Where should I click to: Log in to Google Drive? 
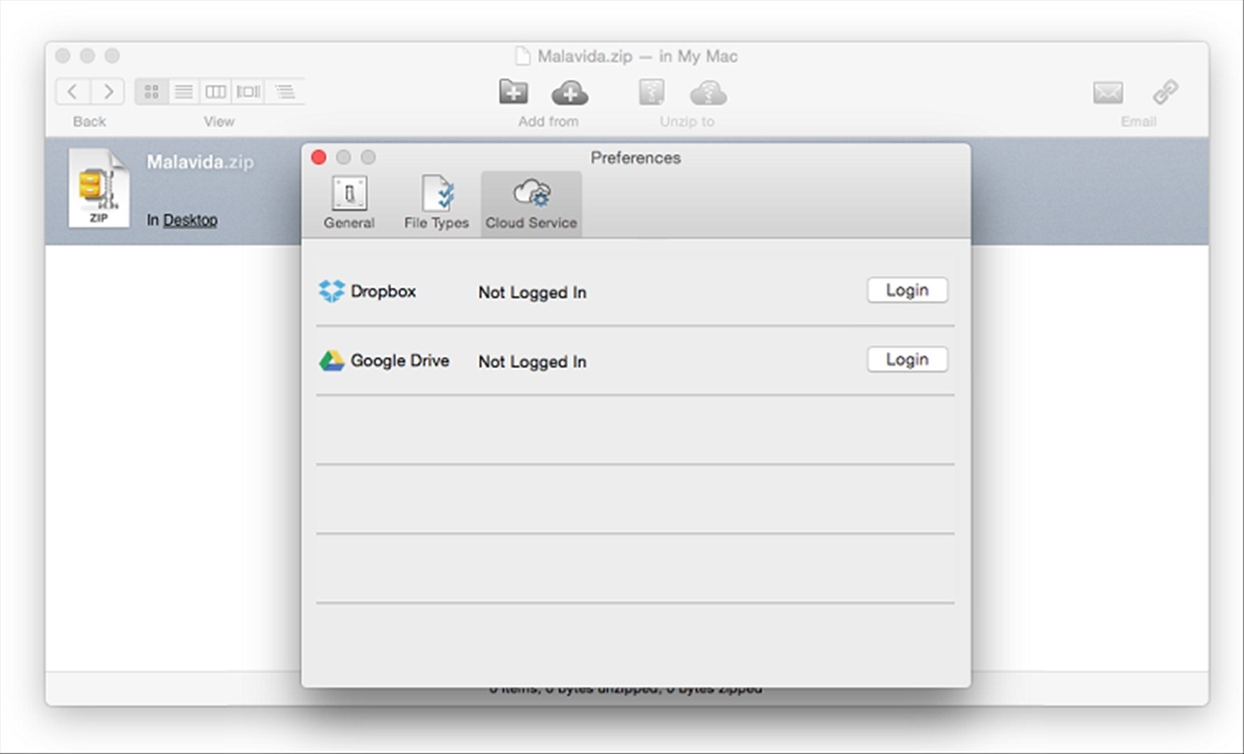pyautogui.click(x=907, y=360)
